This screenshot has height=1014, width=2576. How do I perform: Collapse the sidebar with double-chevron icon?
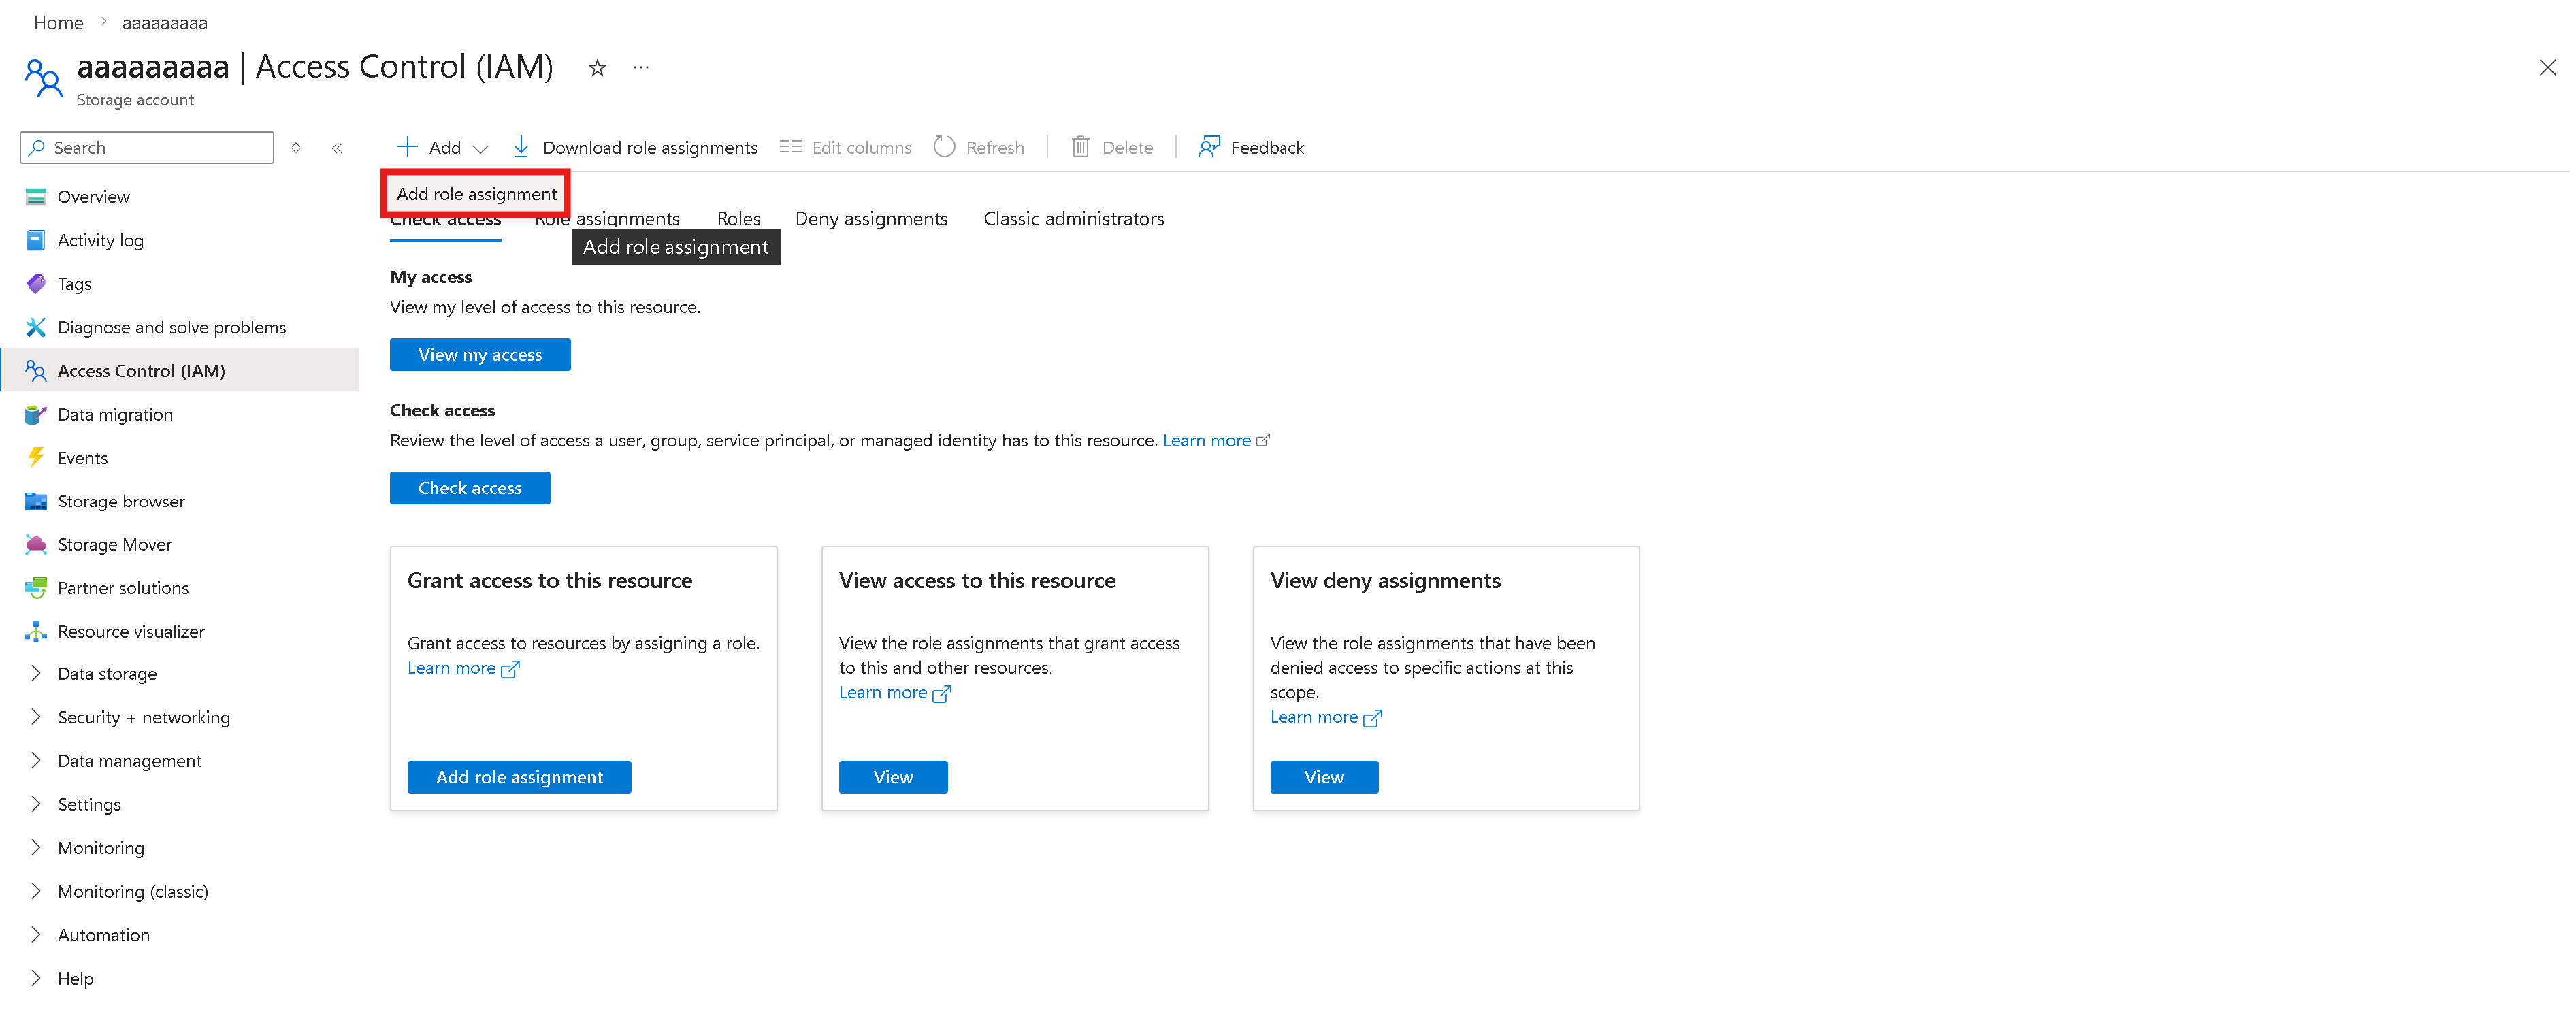[x=337, y=148]
